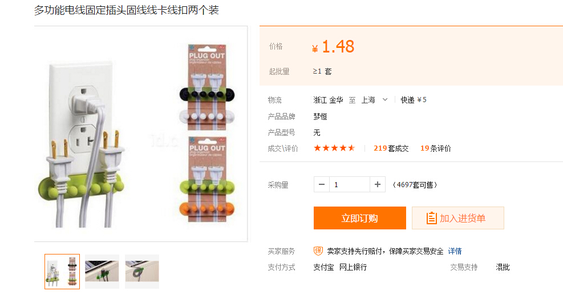Image resolution: width=563 pixels, height=295 pixels.
Task: Click the 保 seller guarantee shield icon
Action: point(318,251)
